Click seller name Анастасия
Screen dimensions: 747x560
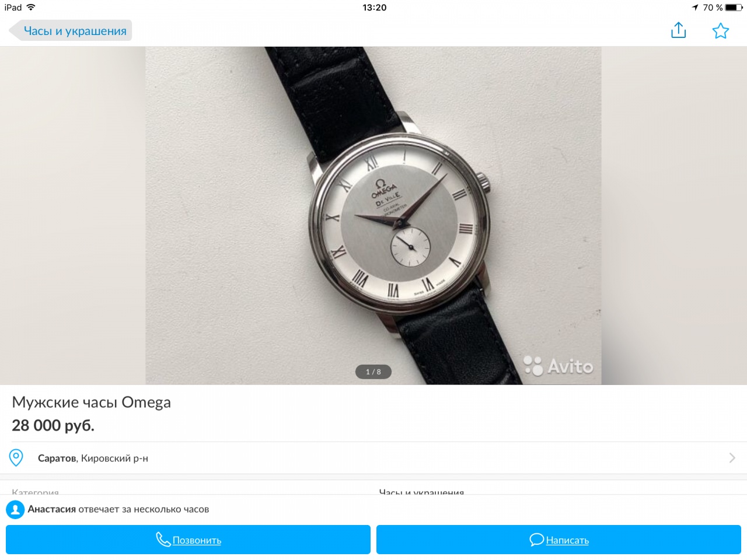coord(52,509)
